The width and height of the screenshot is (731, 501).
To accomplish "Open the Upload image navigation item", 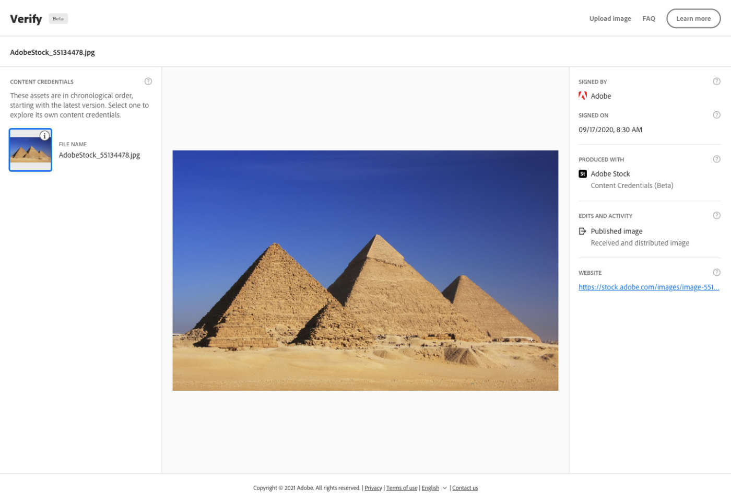I will 610,18.
